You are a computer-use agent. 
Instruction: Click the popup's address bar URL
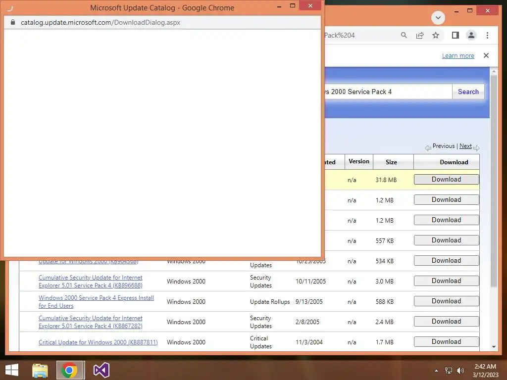[x=100, y=22]
